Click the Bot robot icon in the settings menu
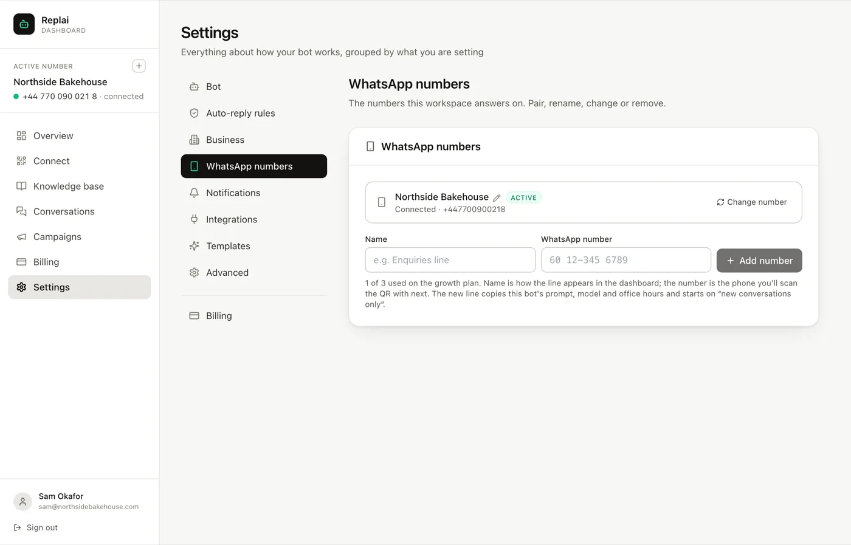 [x=195, y=87]
